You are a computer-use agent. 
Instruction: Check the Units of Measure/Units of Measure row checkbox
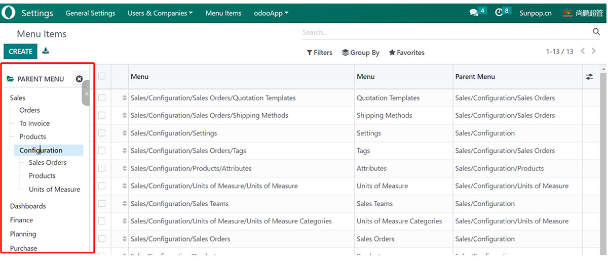coord(102,186)
